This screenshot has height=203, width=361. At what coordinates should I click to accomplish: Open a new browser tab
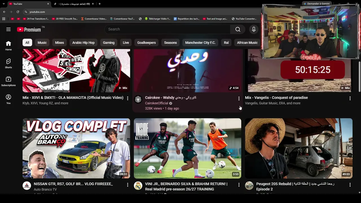100,4
